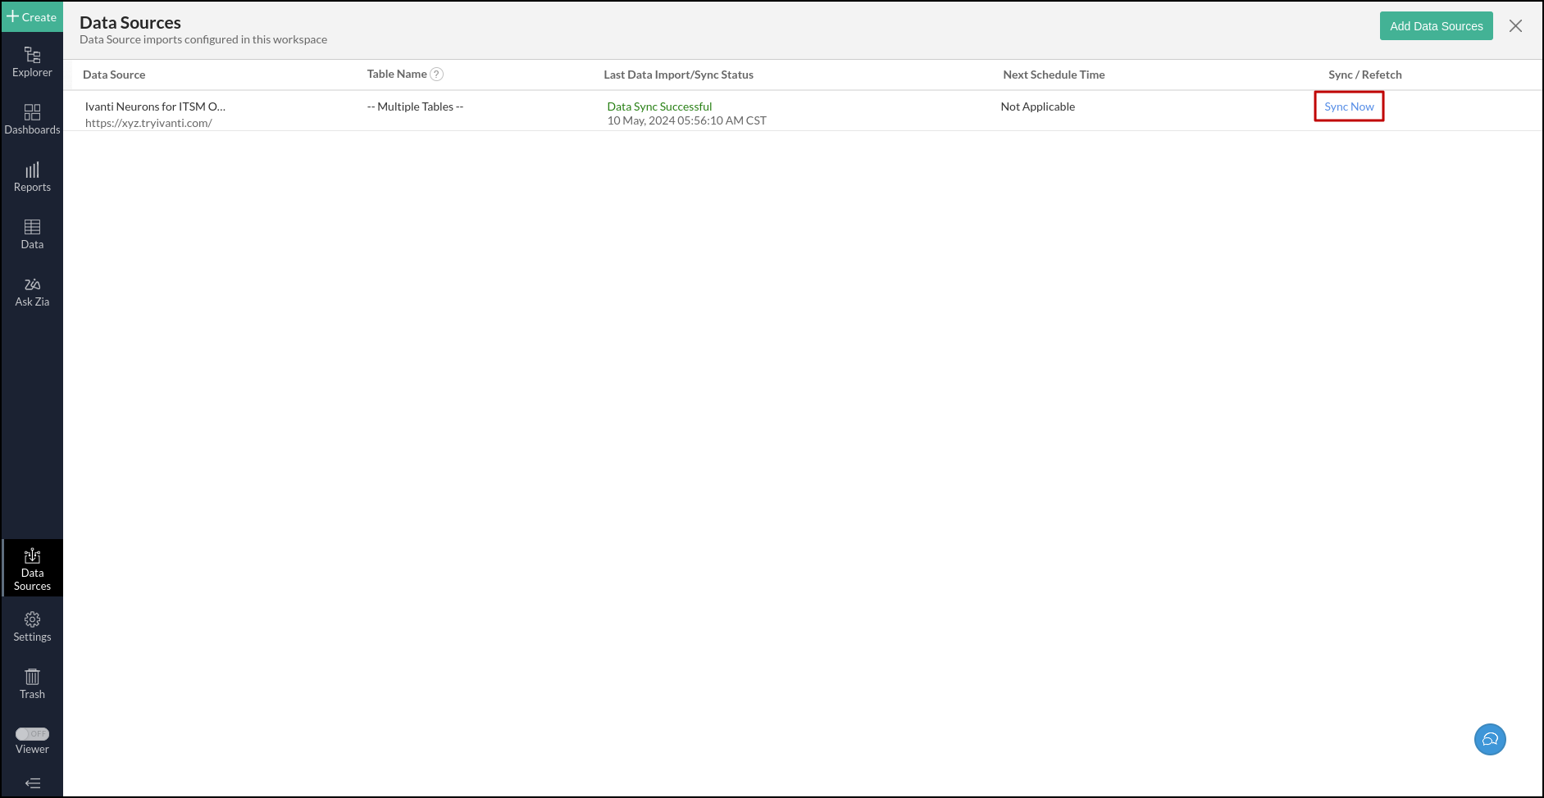Open the chat support bubble
This screenshot has height=798, width=1544.
(1490, 739)
